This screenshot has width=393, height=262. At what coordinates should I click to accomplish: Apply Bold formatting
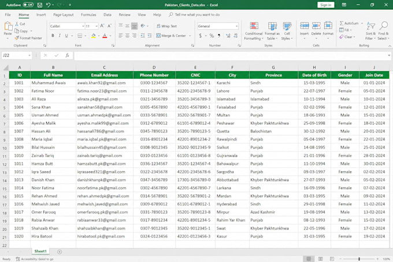coord(53,36)
